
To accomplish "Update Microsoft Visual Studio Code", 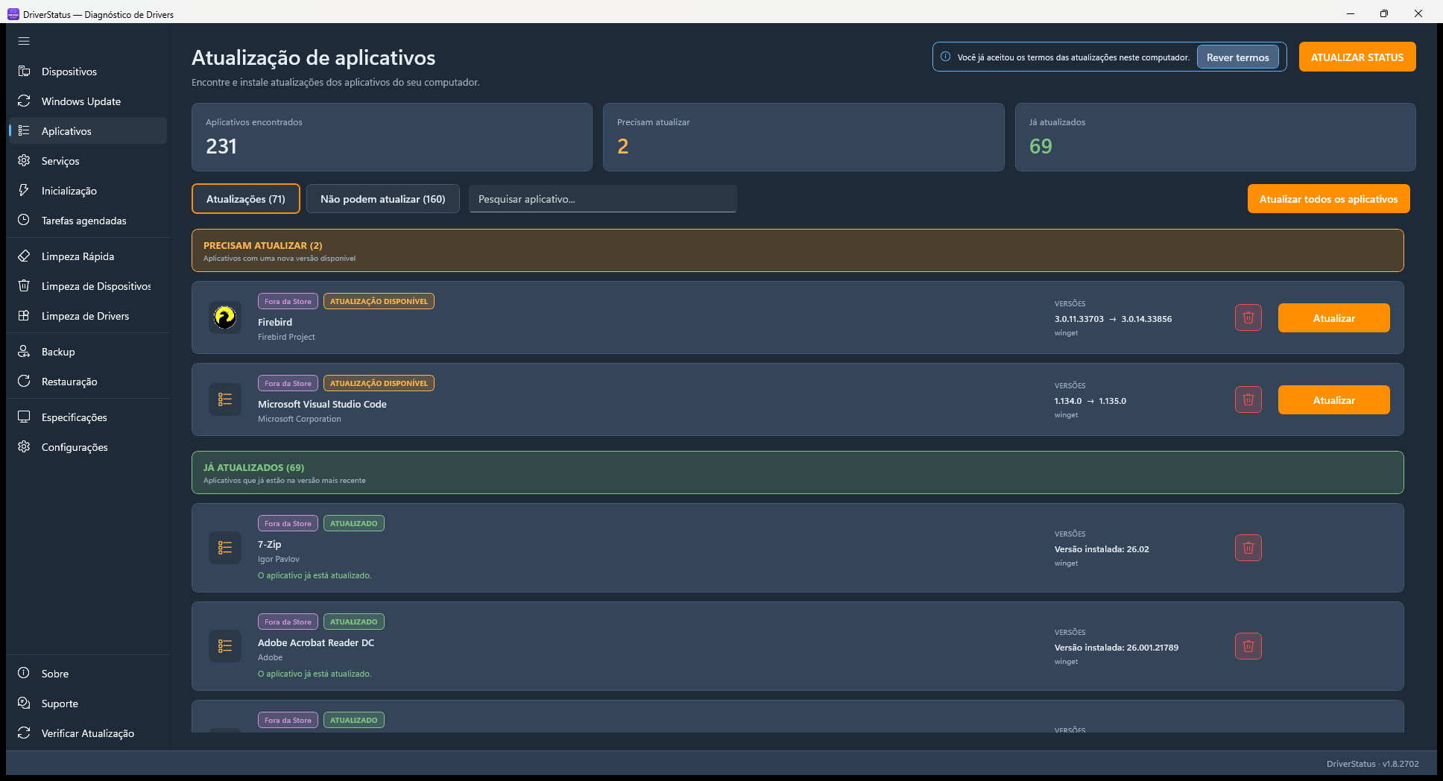I will (1334, 400).
